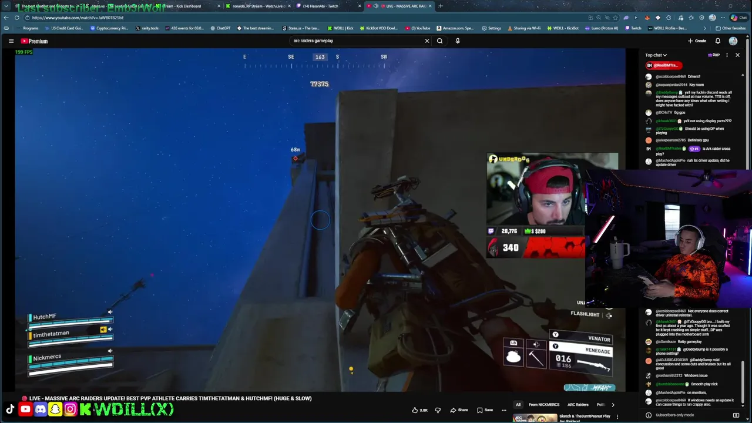Image resolution: width=752 pixels, height=423 pixels.
Task: Switch to ronaldo_RP Stream browser tab
Action: tap(258, 6)
